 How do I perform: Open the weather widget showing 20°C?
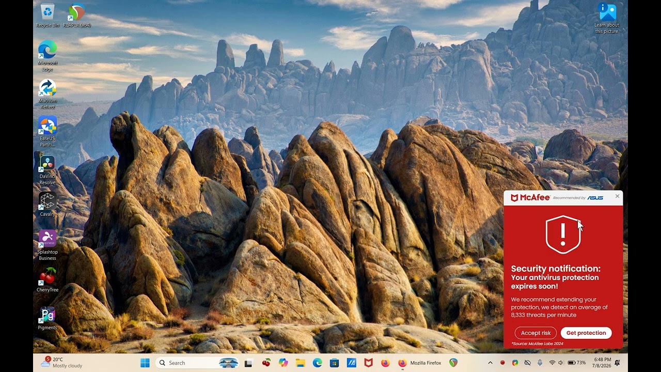(x=61, y=363)
